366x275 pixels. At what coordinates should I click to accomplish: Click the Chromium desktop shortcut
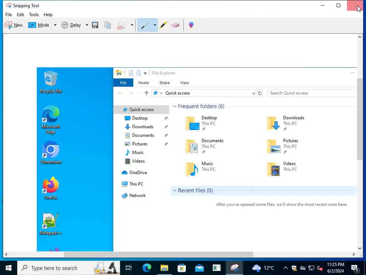tap(51, 153)
